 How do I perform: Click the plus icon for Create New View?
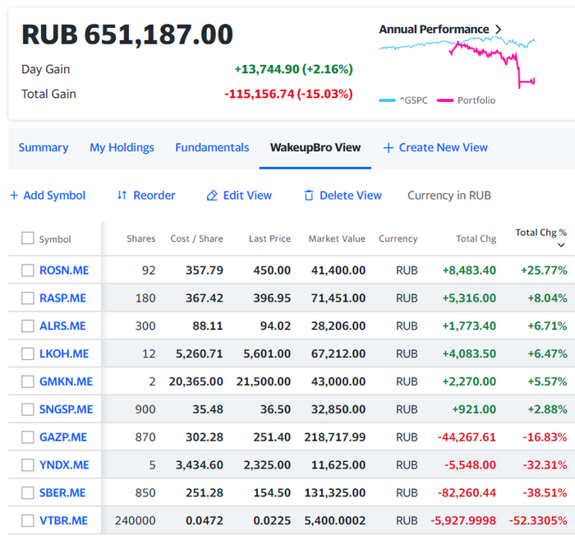tap(389, 148)
